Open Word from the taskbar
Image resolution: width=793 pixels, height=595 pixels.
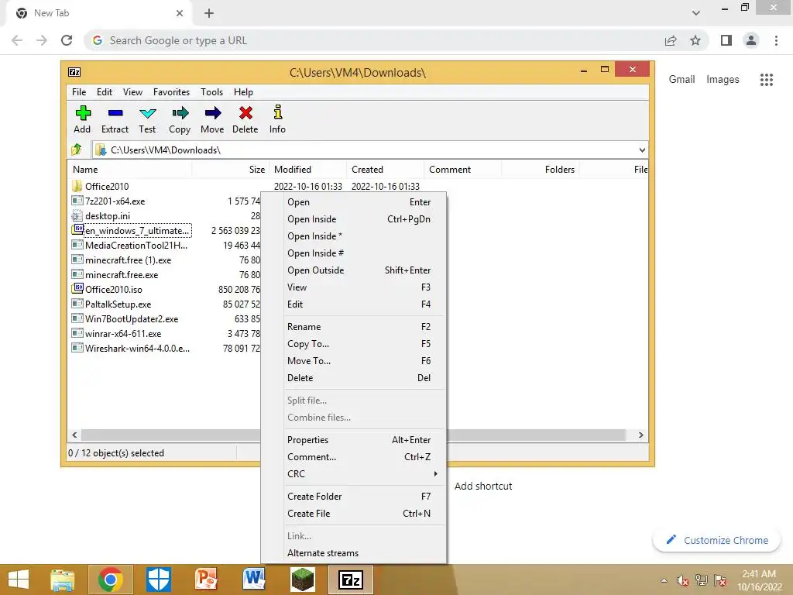(x=254, y=580)
